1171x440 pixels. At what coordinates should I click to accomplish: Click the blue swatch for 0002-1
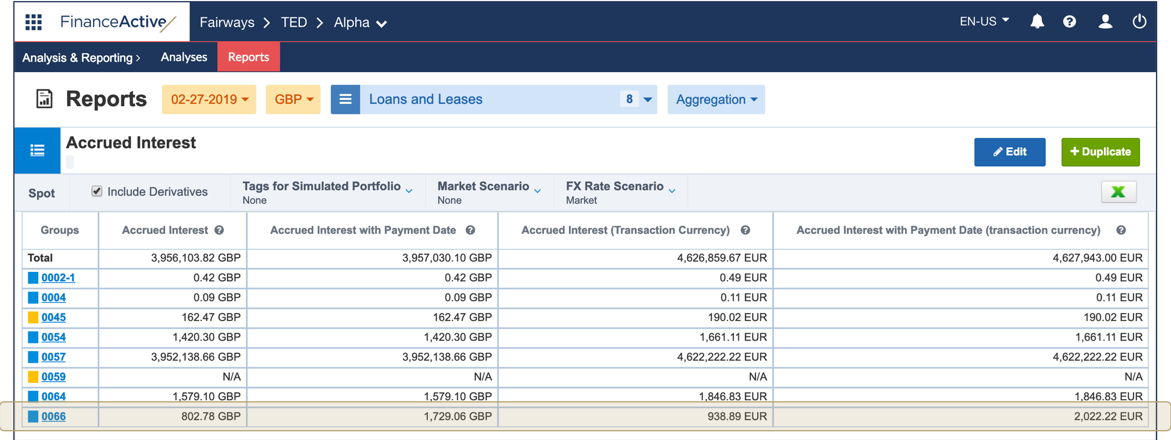33,278
